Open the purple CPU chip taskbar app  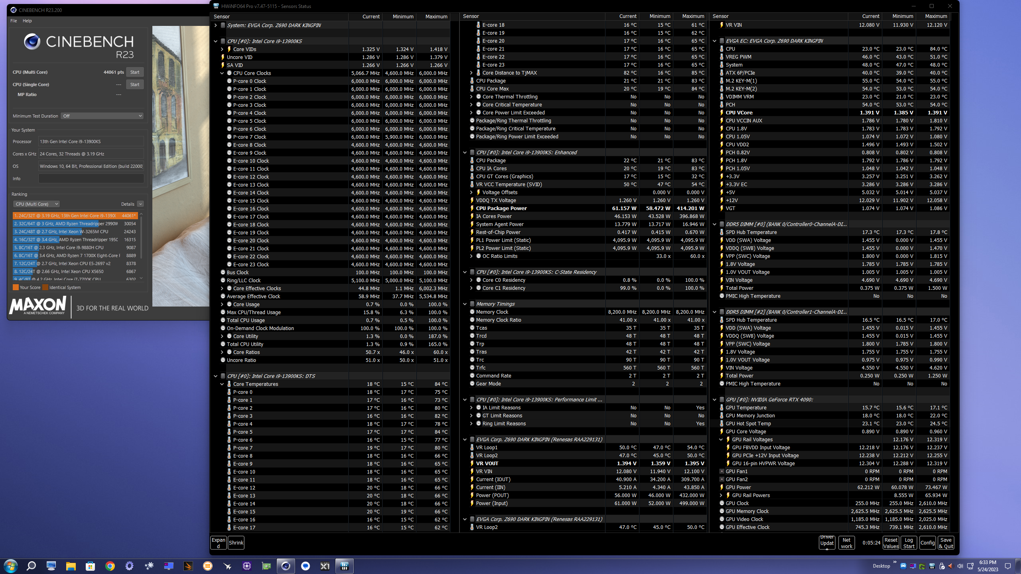(x=247, y=566)
